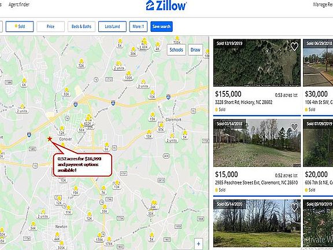
Task: Open the $155,000 Short Rd listing photo
Action: point(257,62)
